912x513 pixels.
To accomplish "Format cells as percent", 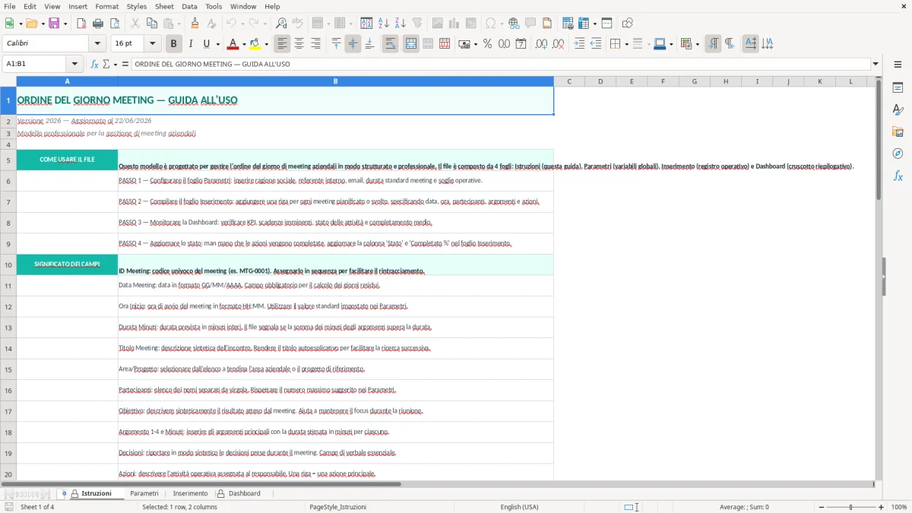I will point(487,44).
